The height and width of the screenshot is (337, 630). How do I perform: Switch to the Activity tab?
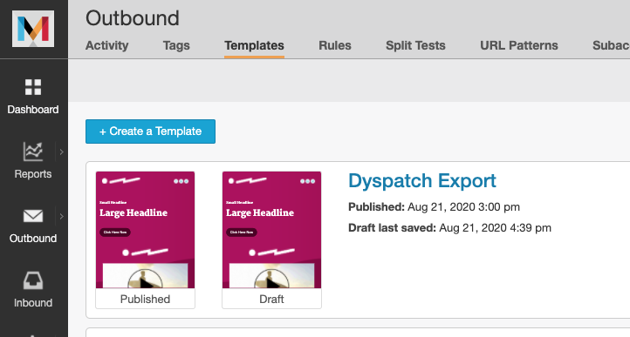coord(106,45)
